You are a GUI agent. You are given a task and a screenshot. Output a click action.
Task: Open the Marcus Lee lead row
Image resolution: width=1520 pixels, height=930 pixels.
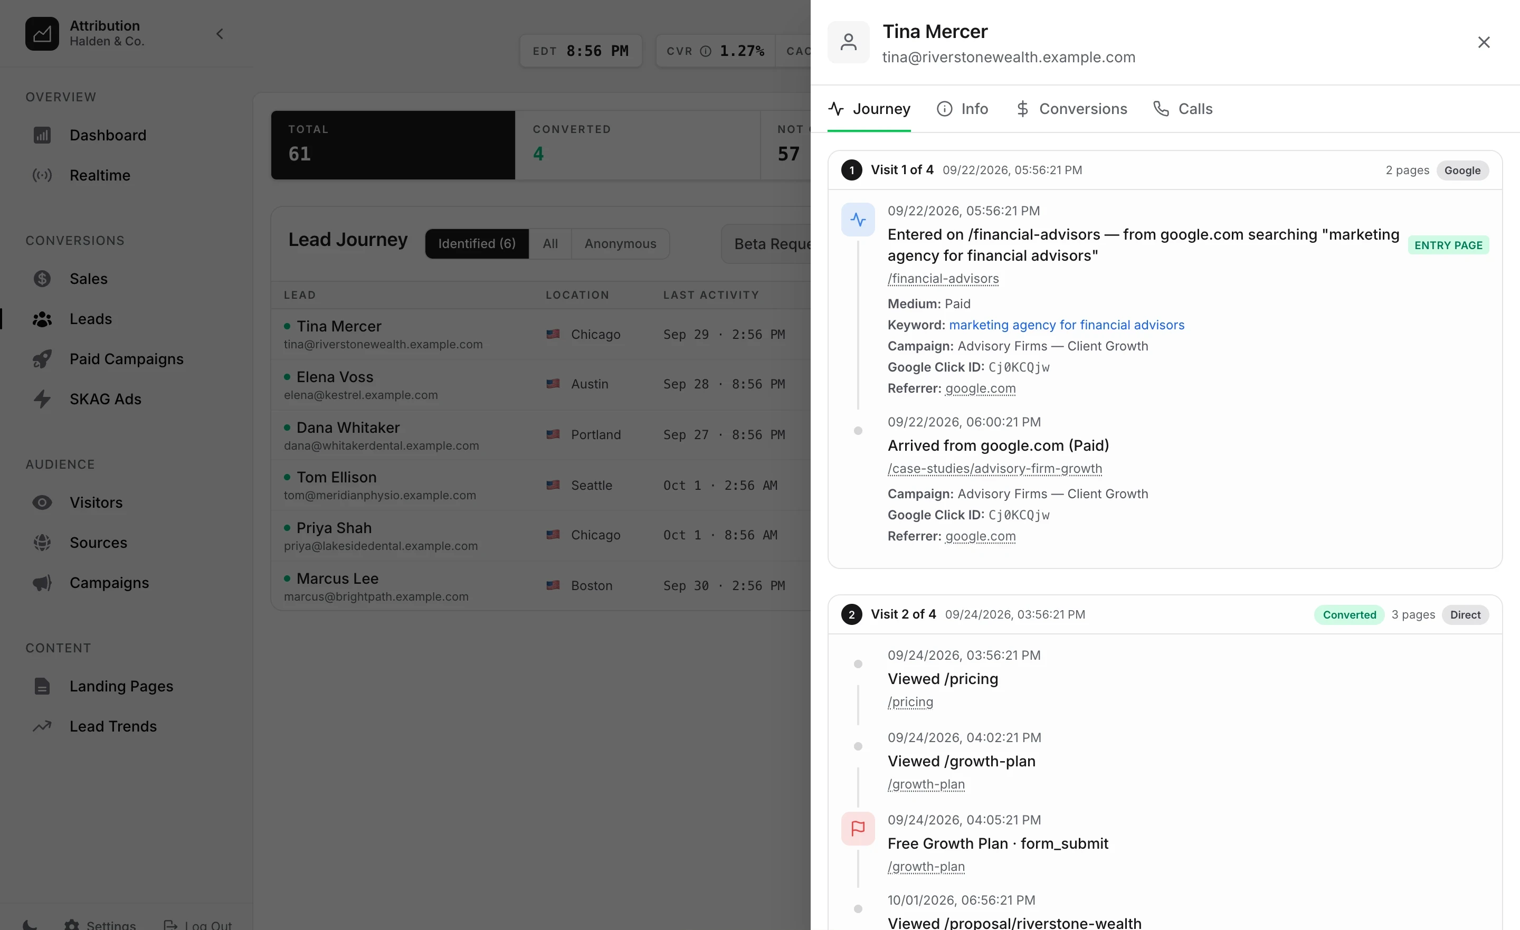click(541, 586)
